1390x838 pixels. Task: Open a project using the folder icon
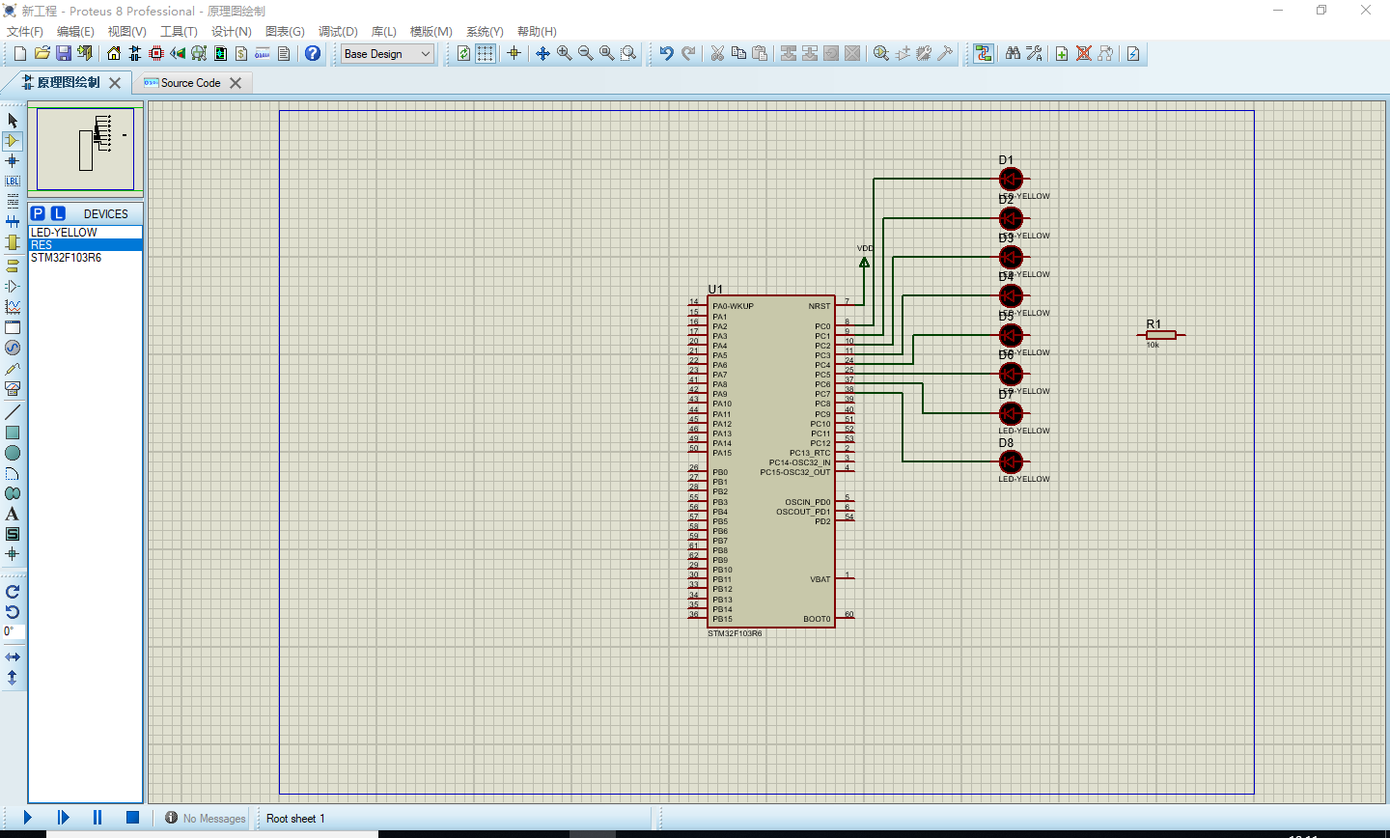42,53
